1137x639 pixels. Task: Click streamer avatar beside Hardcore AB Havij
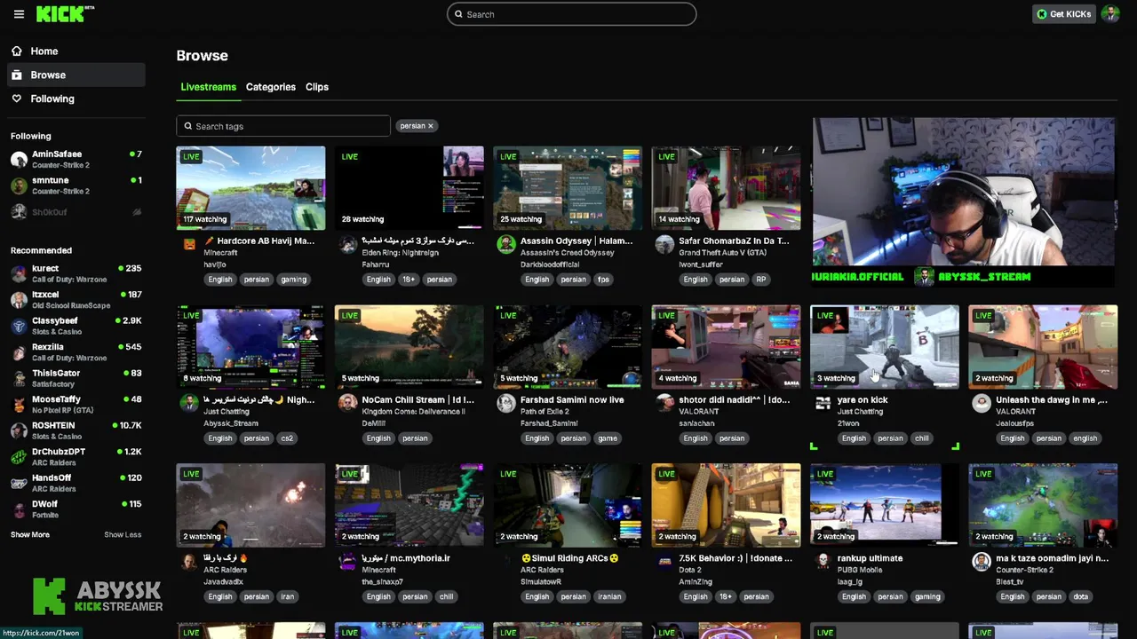pyautogui.click(x=189, y=244)
